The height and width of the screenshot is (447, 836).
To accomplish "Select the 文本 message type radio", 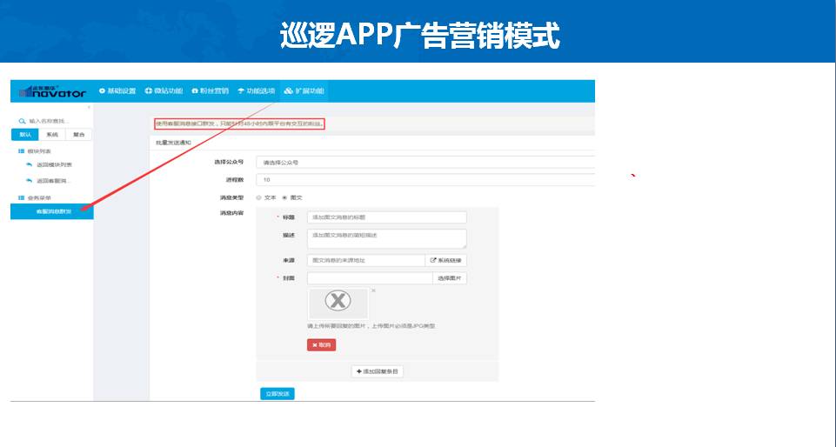I will click(x=259, y=197).
